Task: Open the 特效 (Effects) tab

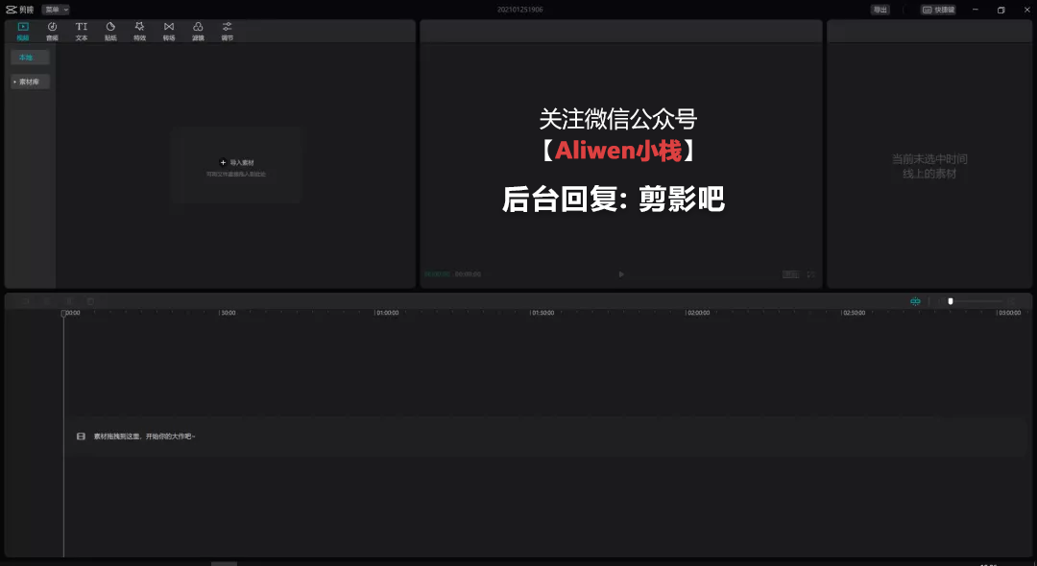Action: (x=139, y=31)
